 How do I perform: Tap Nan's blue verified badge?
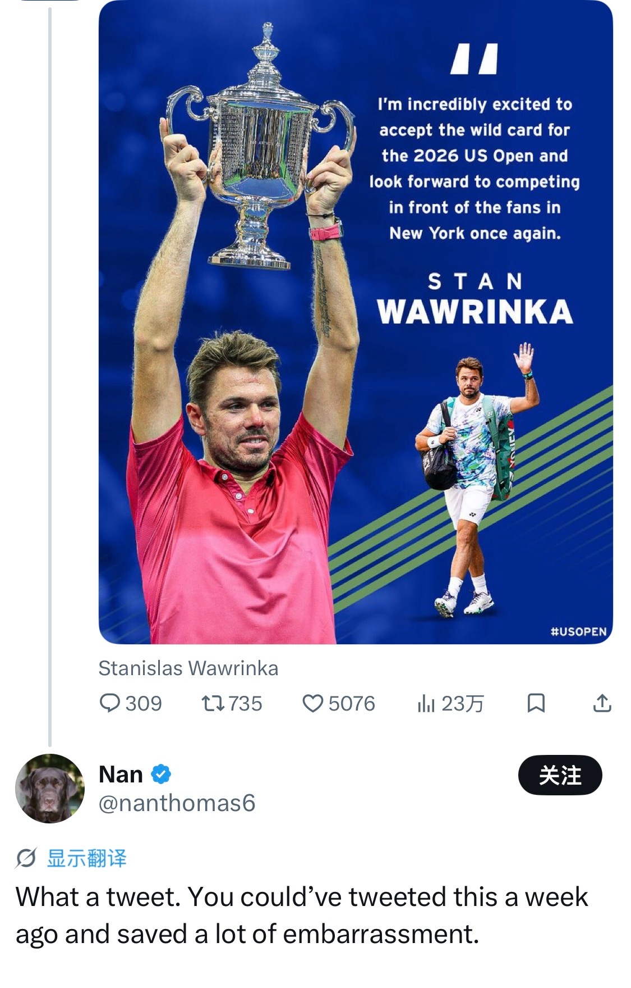[x=161, y=774]
